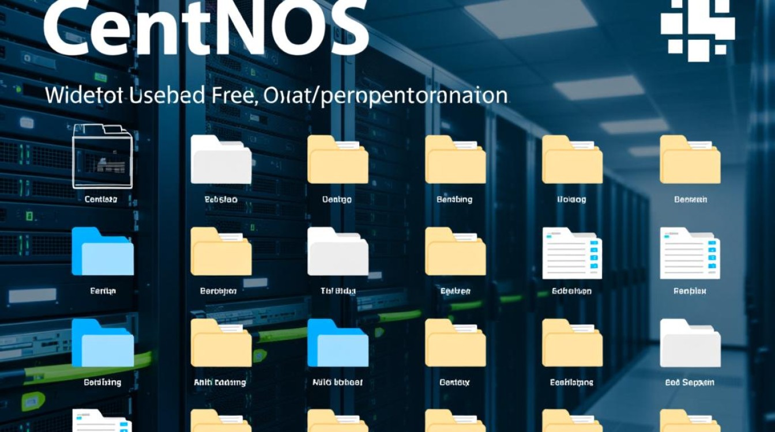775x432 pixels.
Task: Open the white folder labeled Bad Sepaem
Action: pyautogui.click(x=690, y=343)
